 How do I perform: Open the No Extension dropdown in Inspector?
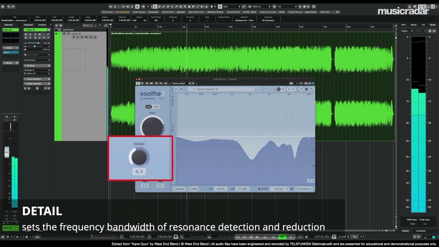point(37,60)
